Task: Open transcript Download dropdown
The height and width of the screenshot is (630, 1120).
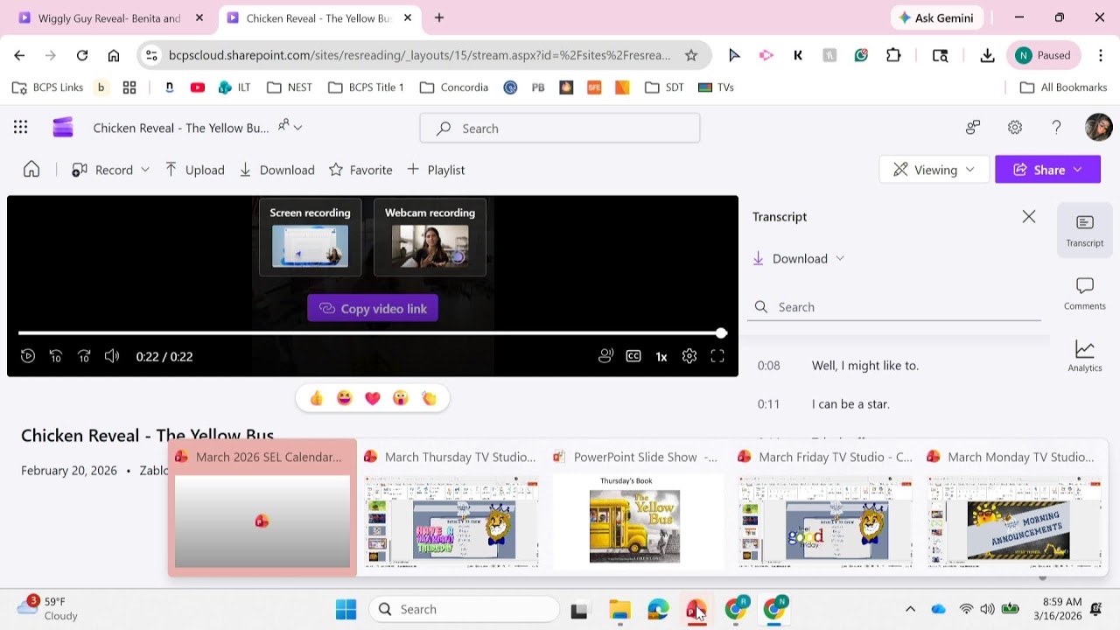Action: (x=799, y=258)
